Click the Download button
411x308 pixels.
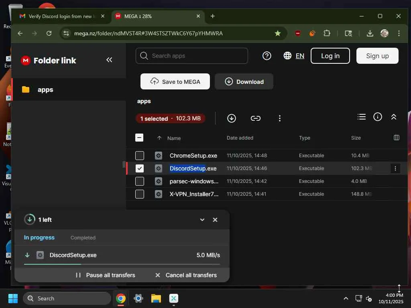coord(244,81)
